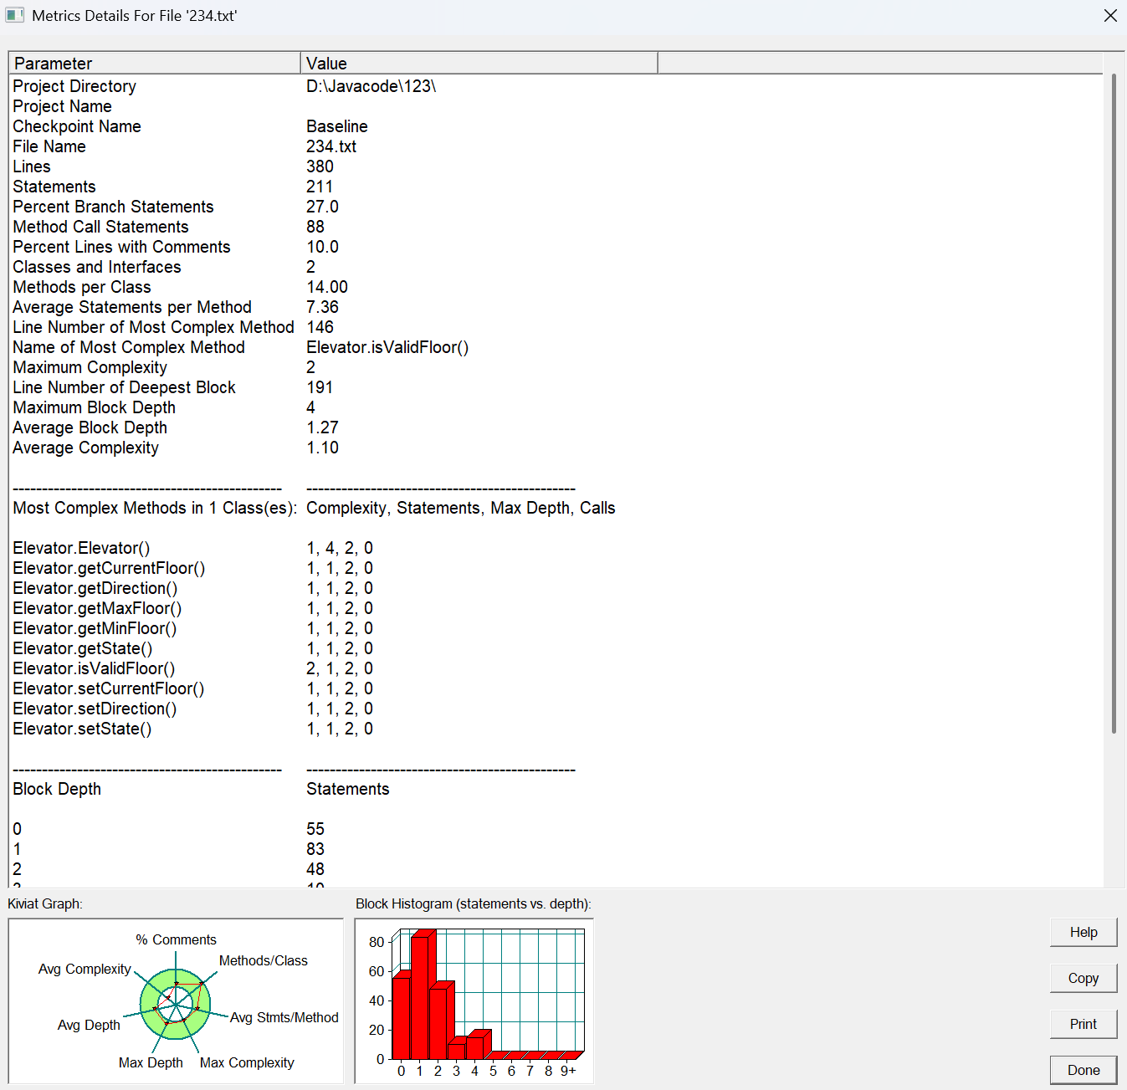Viewport: 1127px width, 1090px height.
Task: Select the Elevator.getDirection() row
Action: (95, 588)
